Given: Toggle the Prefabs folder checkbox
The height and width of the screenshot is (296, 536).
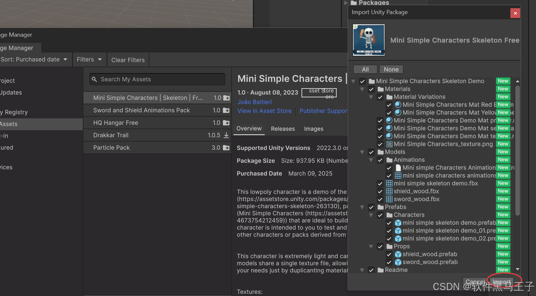Looking at the screenshot, I should click(x=371, y=207).
